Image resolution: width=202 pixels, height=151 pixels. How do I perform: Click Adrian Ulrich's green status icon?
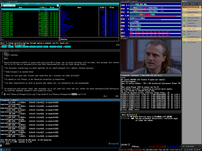point(184,31)
